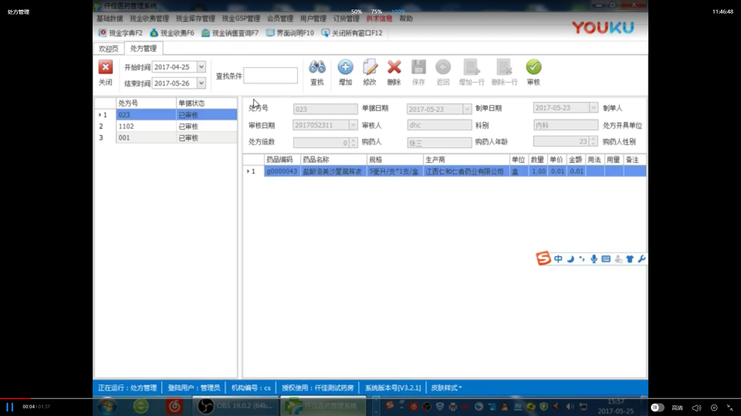Viewport: 741px width, 416px height.
Task: Click the Sogou microphone voice input icon
Action: 594,259
